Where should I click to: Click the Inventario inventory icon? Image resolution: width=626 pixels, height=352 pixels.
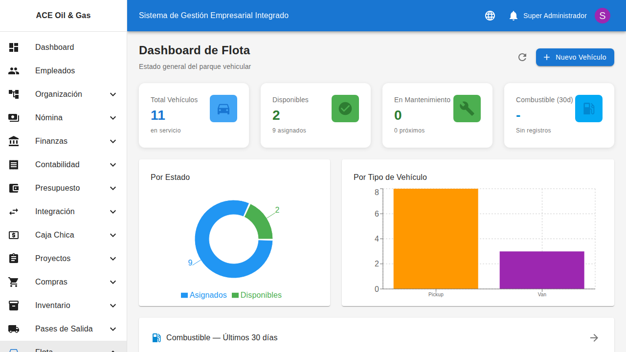pos(14,305)
